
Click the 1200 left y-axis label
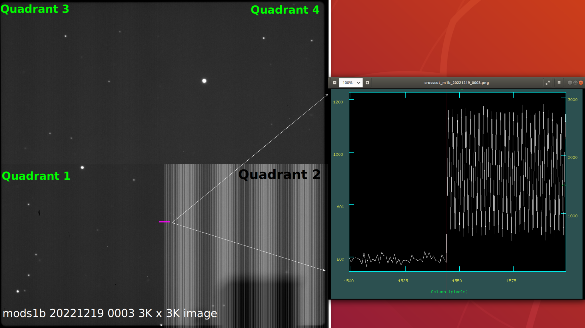click(x=338, y=102)
